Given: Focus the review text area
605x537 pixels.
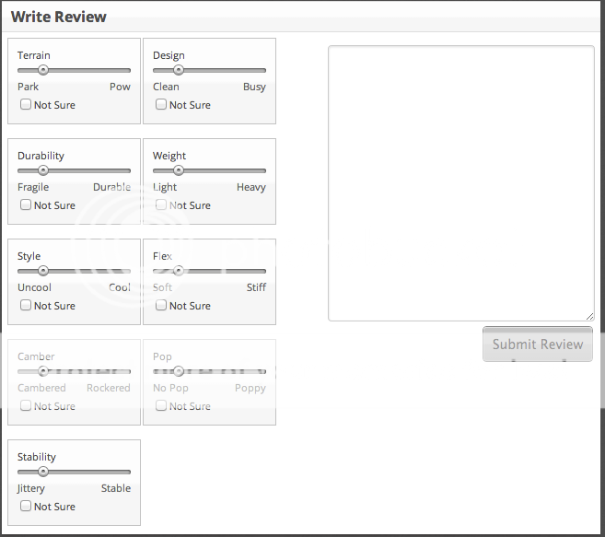Looking at the screenshot, I should (x=460, y=182).
